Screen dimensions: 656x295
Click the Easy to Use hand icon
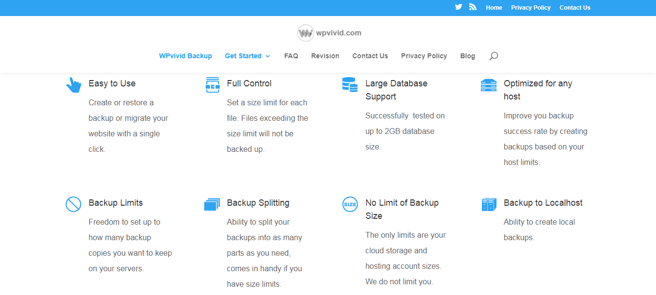(x=73, y=85)
